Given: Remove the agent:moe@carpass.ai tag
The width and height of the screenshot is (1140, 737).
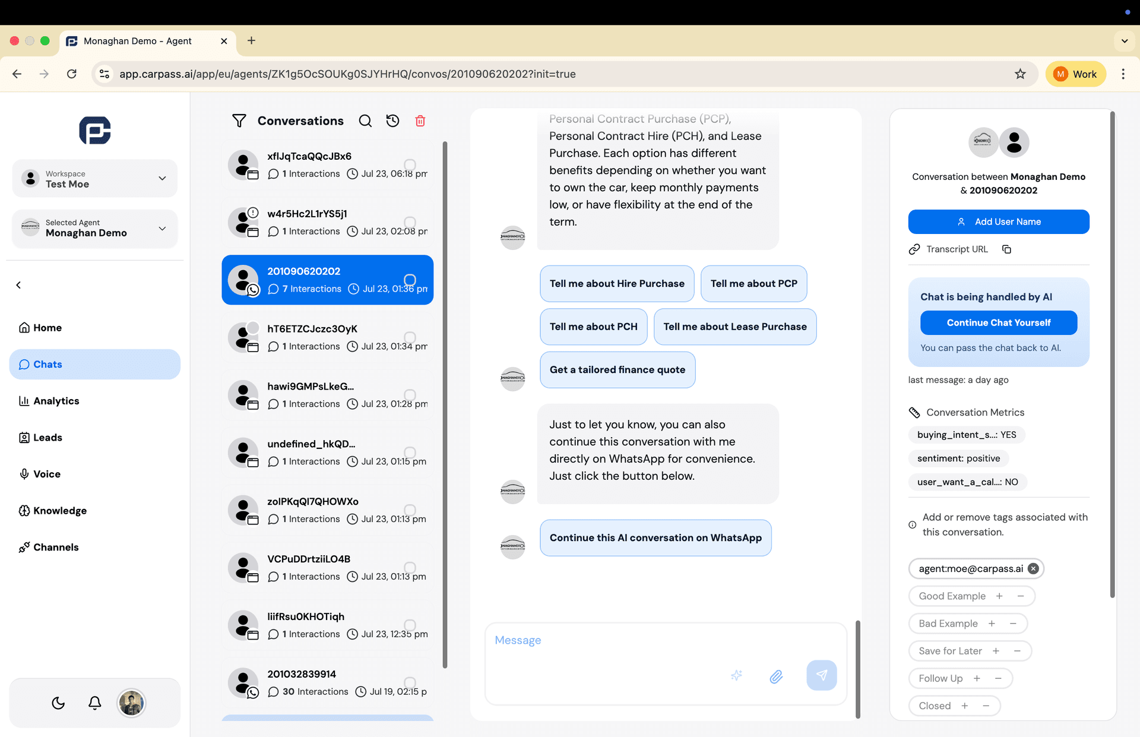Looking at the screenshot, I should (x=1033, y=568).
